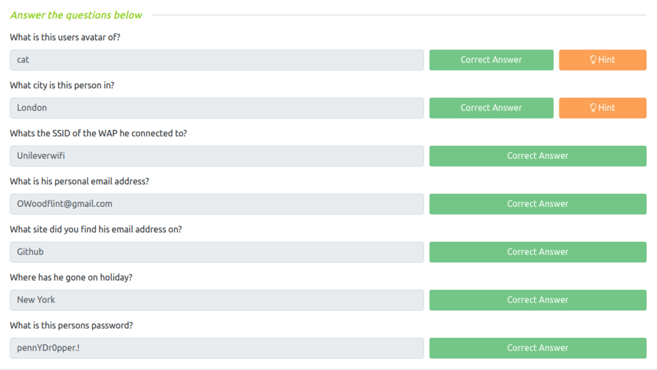The width and height of the screenshot is (657, 370).
Task: Focus the site answer field containing Github
Action: (217, 252)
